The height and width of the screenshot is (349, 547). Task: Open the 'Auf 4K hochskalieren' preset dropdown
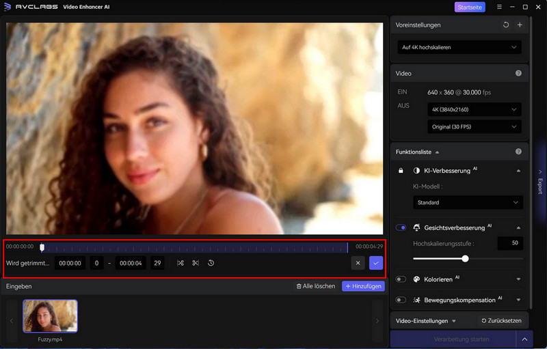point(459,47)
